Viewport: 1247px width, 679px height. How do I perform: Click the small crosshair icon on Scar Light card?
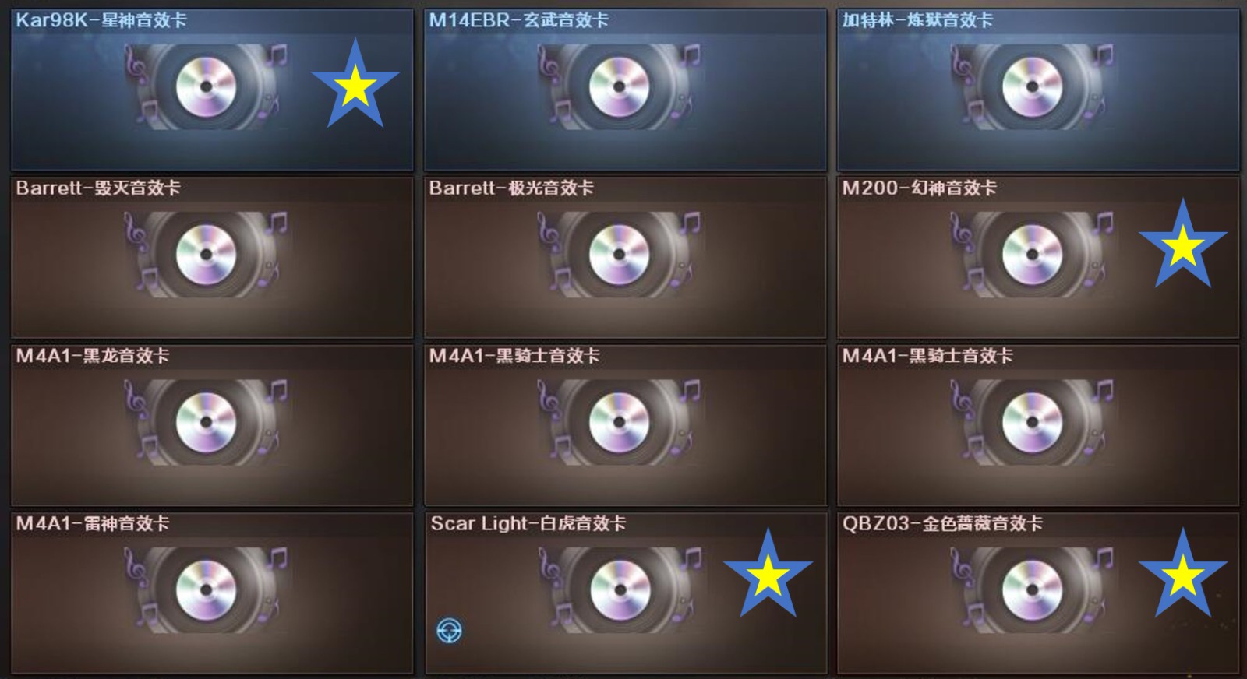pyautogui.click(x=449, y=629)
